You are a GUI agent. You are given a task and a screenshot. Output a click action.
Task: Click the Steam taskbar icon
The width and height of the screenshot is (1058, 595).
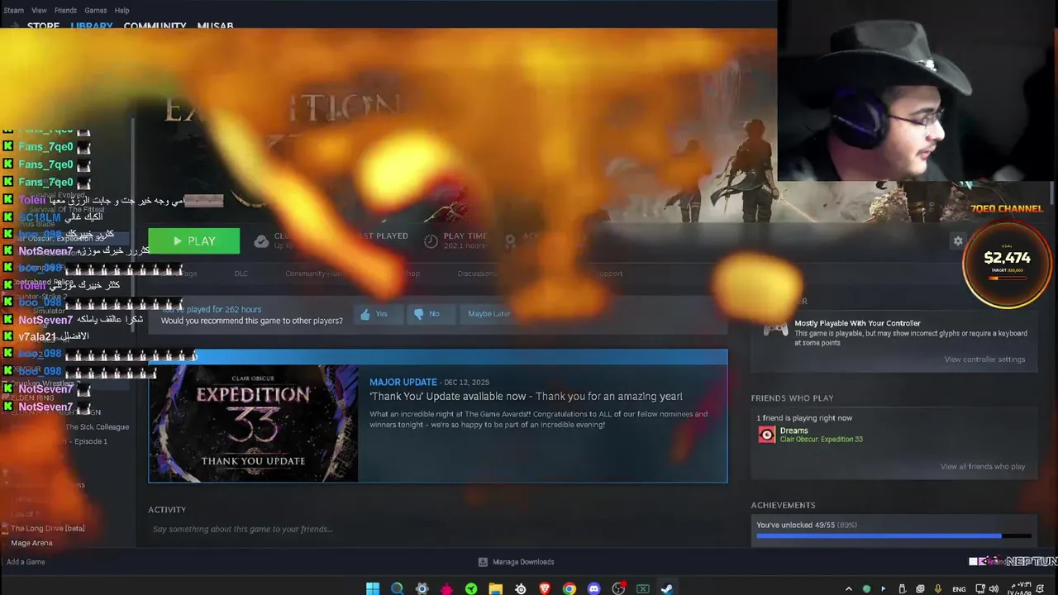667,588
